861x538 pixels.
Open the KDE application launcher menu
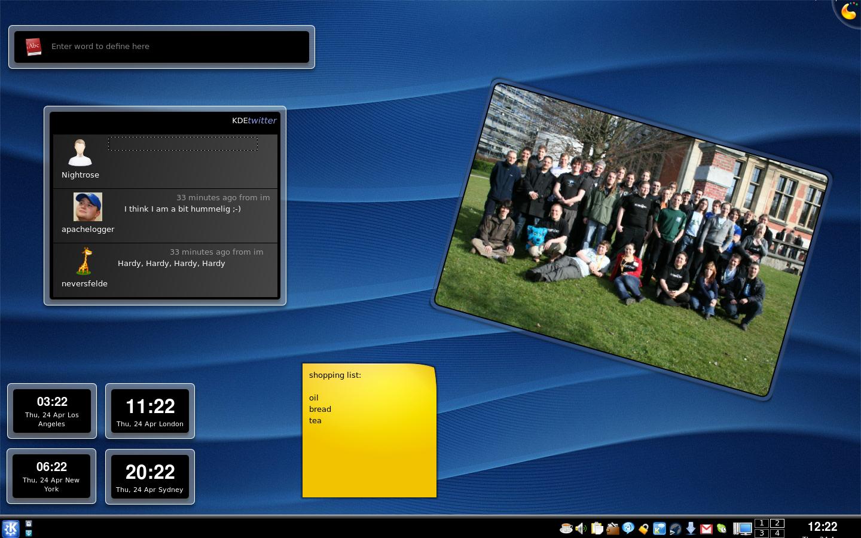tap(11, 528)
